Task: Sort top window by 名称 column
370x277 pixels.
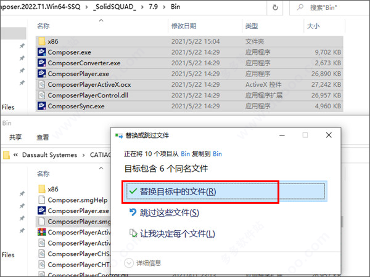Action: point(43,26)
